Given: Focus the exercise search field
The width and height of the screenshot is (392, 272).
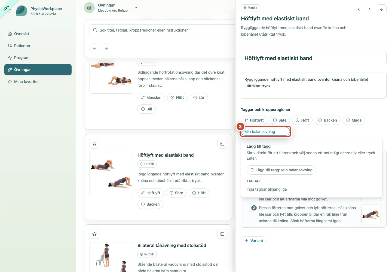Looking at the screenshot, I should click(x=163, y=30).
